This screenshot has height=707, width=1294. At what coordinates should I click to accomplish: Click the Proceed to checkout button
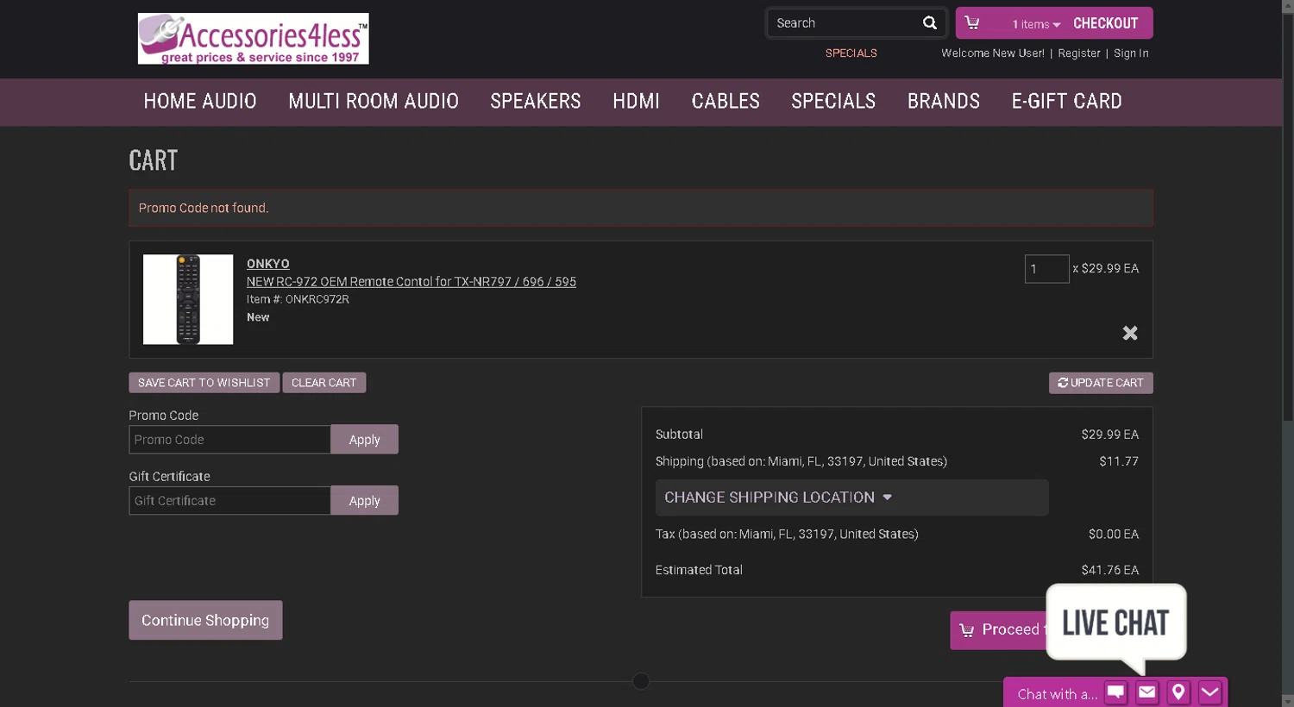[x=999, y=630]
